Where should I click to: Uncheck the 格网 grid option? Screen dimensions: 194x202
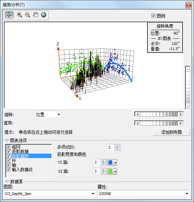click(x=9, y=147)
